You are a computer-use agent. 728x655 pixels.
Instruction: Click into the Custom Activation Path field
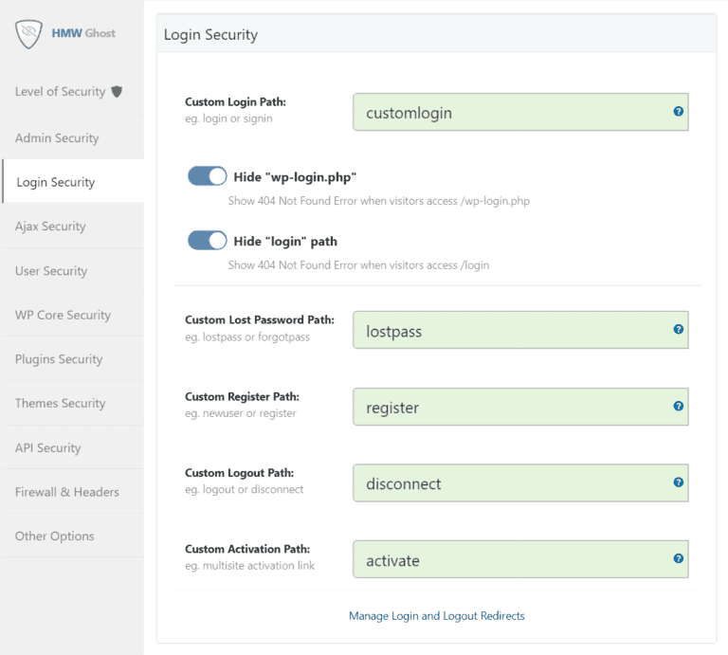coord(512,559)
